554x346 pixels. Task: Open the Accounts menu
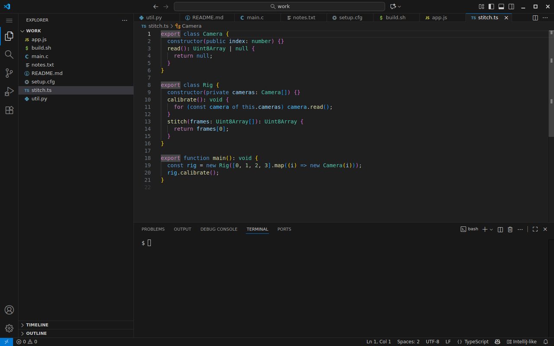[9, 310]
